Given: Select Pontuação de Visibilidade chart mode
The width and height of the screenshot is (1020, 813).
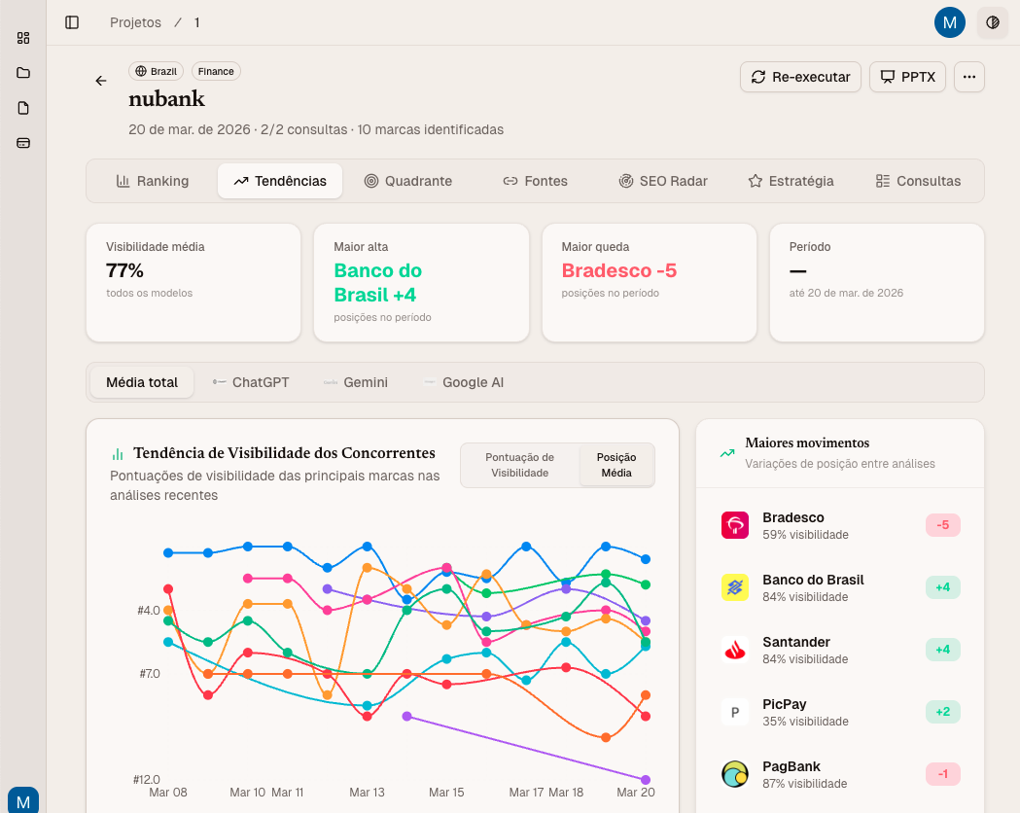Looking at the screenshot, I should [x=519, y=465].
